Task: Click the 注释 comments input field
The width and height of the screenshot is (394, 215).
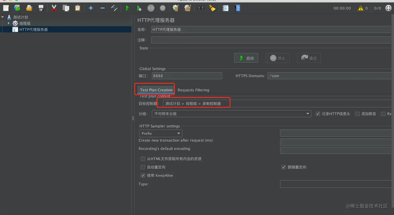Action: pyautogui.click(x=271, y=40)
